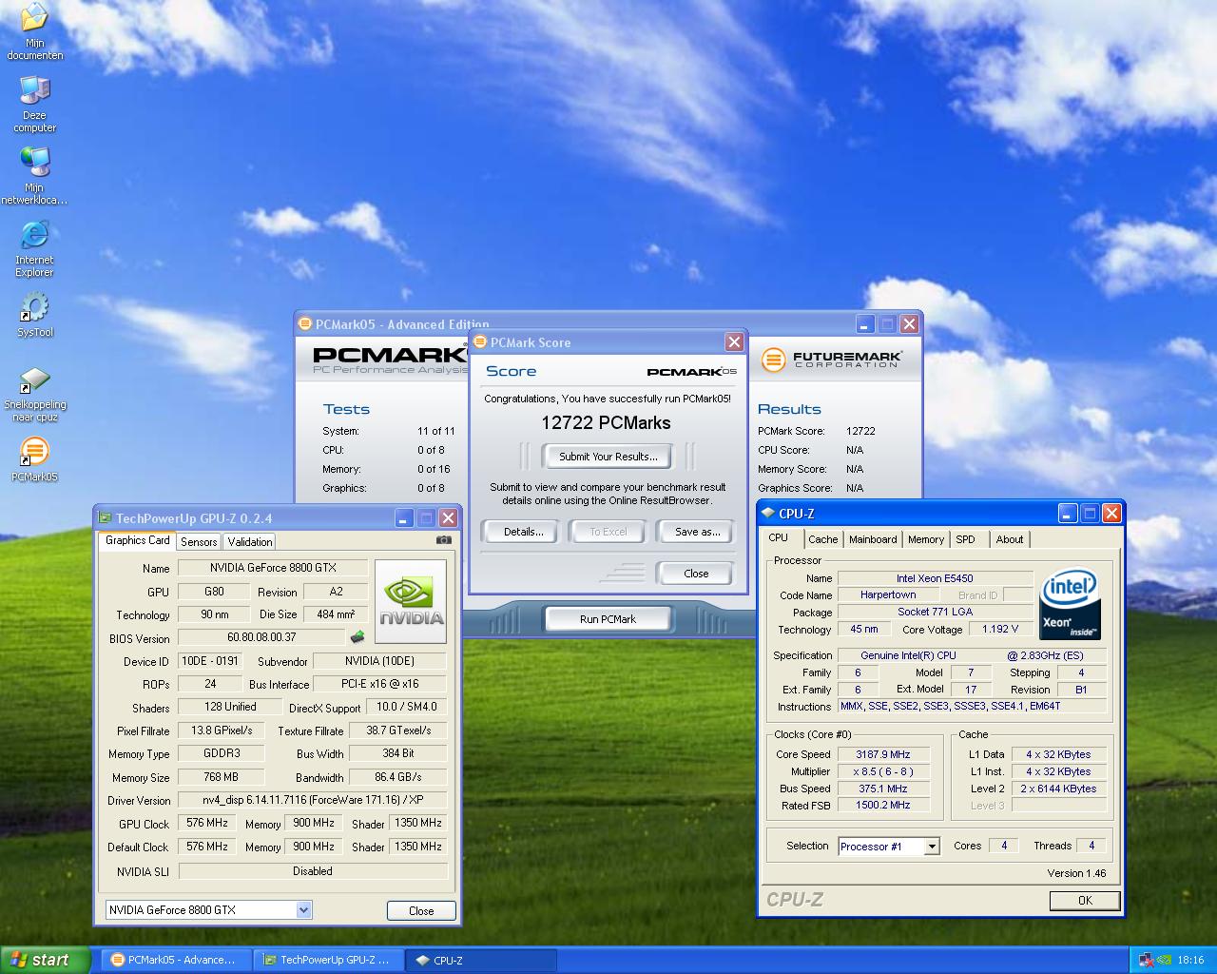
Task: Click the BIOS save chip icon in GPU-Z
Action: 357,637
